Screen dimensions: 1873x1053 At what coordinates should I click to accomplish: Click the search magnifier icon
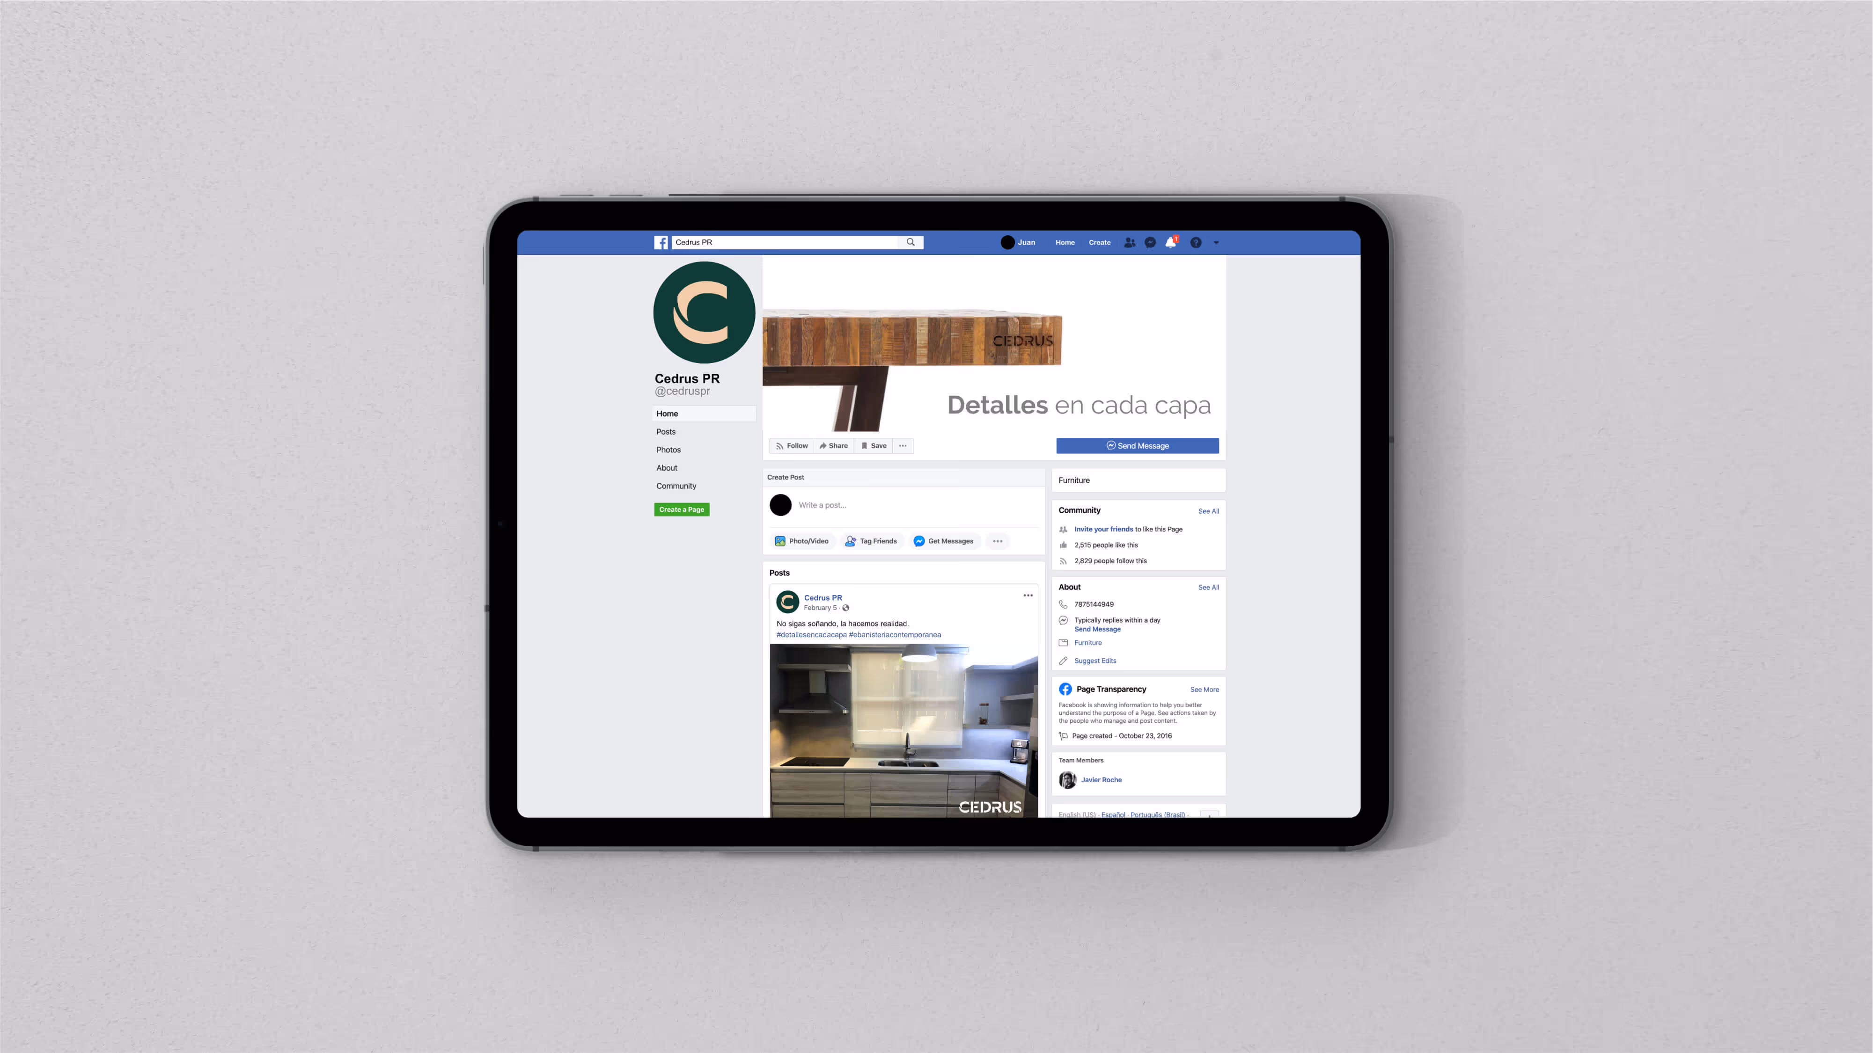(x=911, y=243)
